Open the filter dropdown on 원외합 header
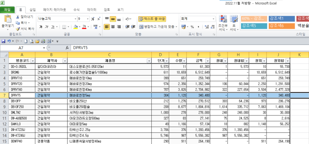 [x=287, y=61]
